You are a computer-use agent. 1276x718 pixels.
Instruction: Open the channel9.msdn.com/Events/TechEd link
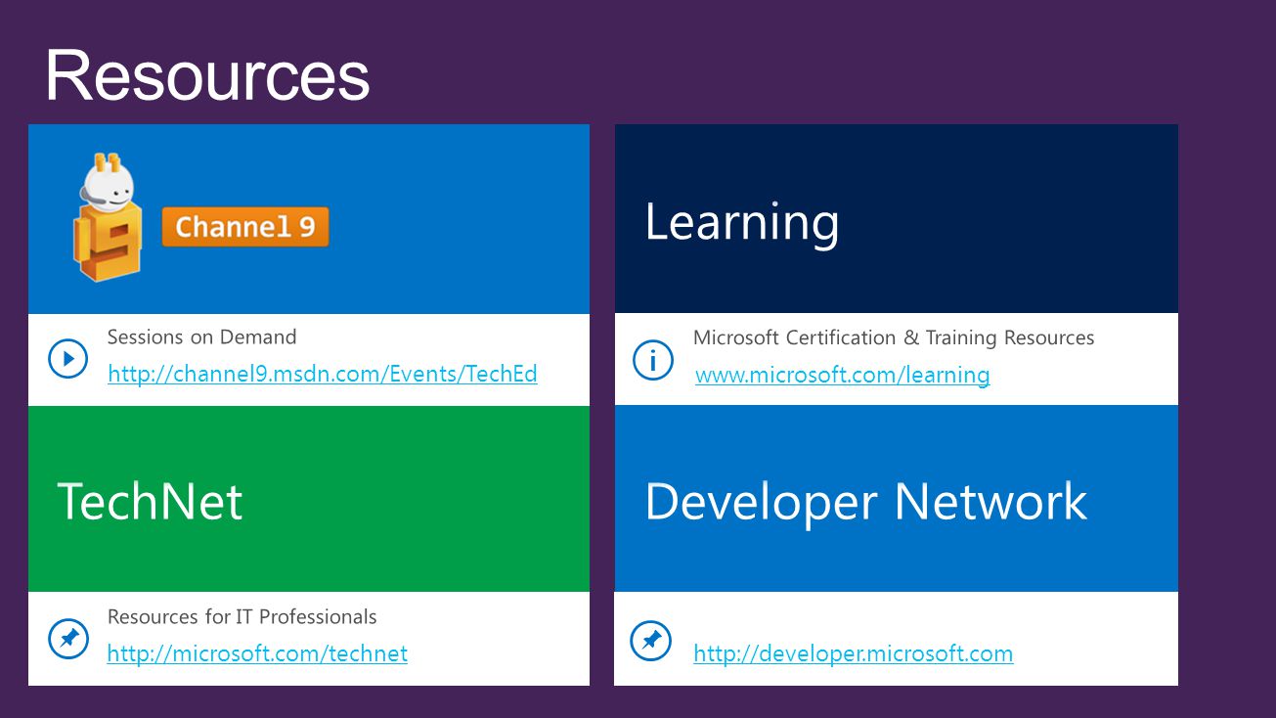pos(323,374)
